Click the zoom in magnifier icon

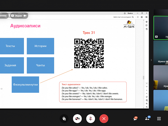[x=146, y=103]
